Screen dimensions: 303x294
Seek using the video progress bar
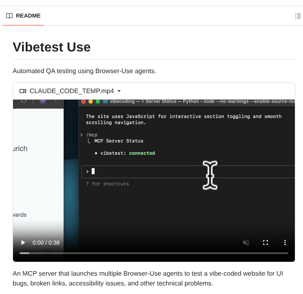pyautogui.click(x=154, y=253)
